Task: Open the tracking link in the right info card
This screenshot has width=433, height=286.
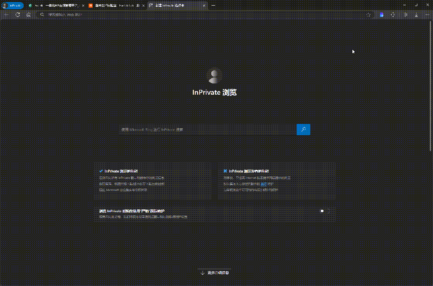Action: 264,184
